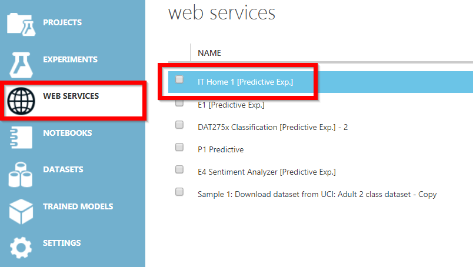Tick checkbox for IT Home 1 service
Viewport: 473px width, 267px height.
click(179, 79)
